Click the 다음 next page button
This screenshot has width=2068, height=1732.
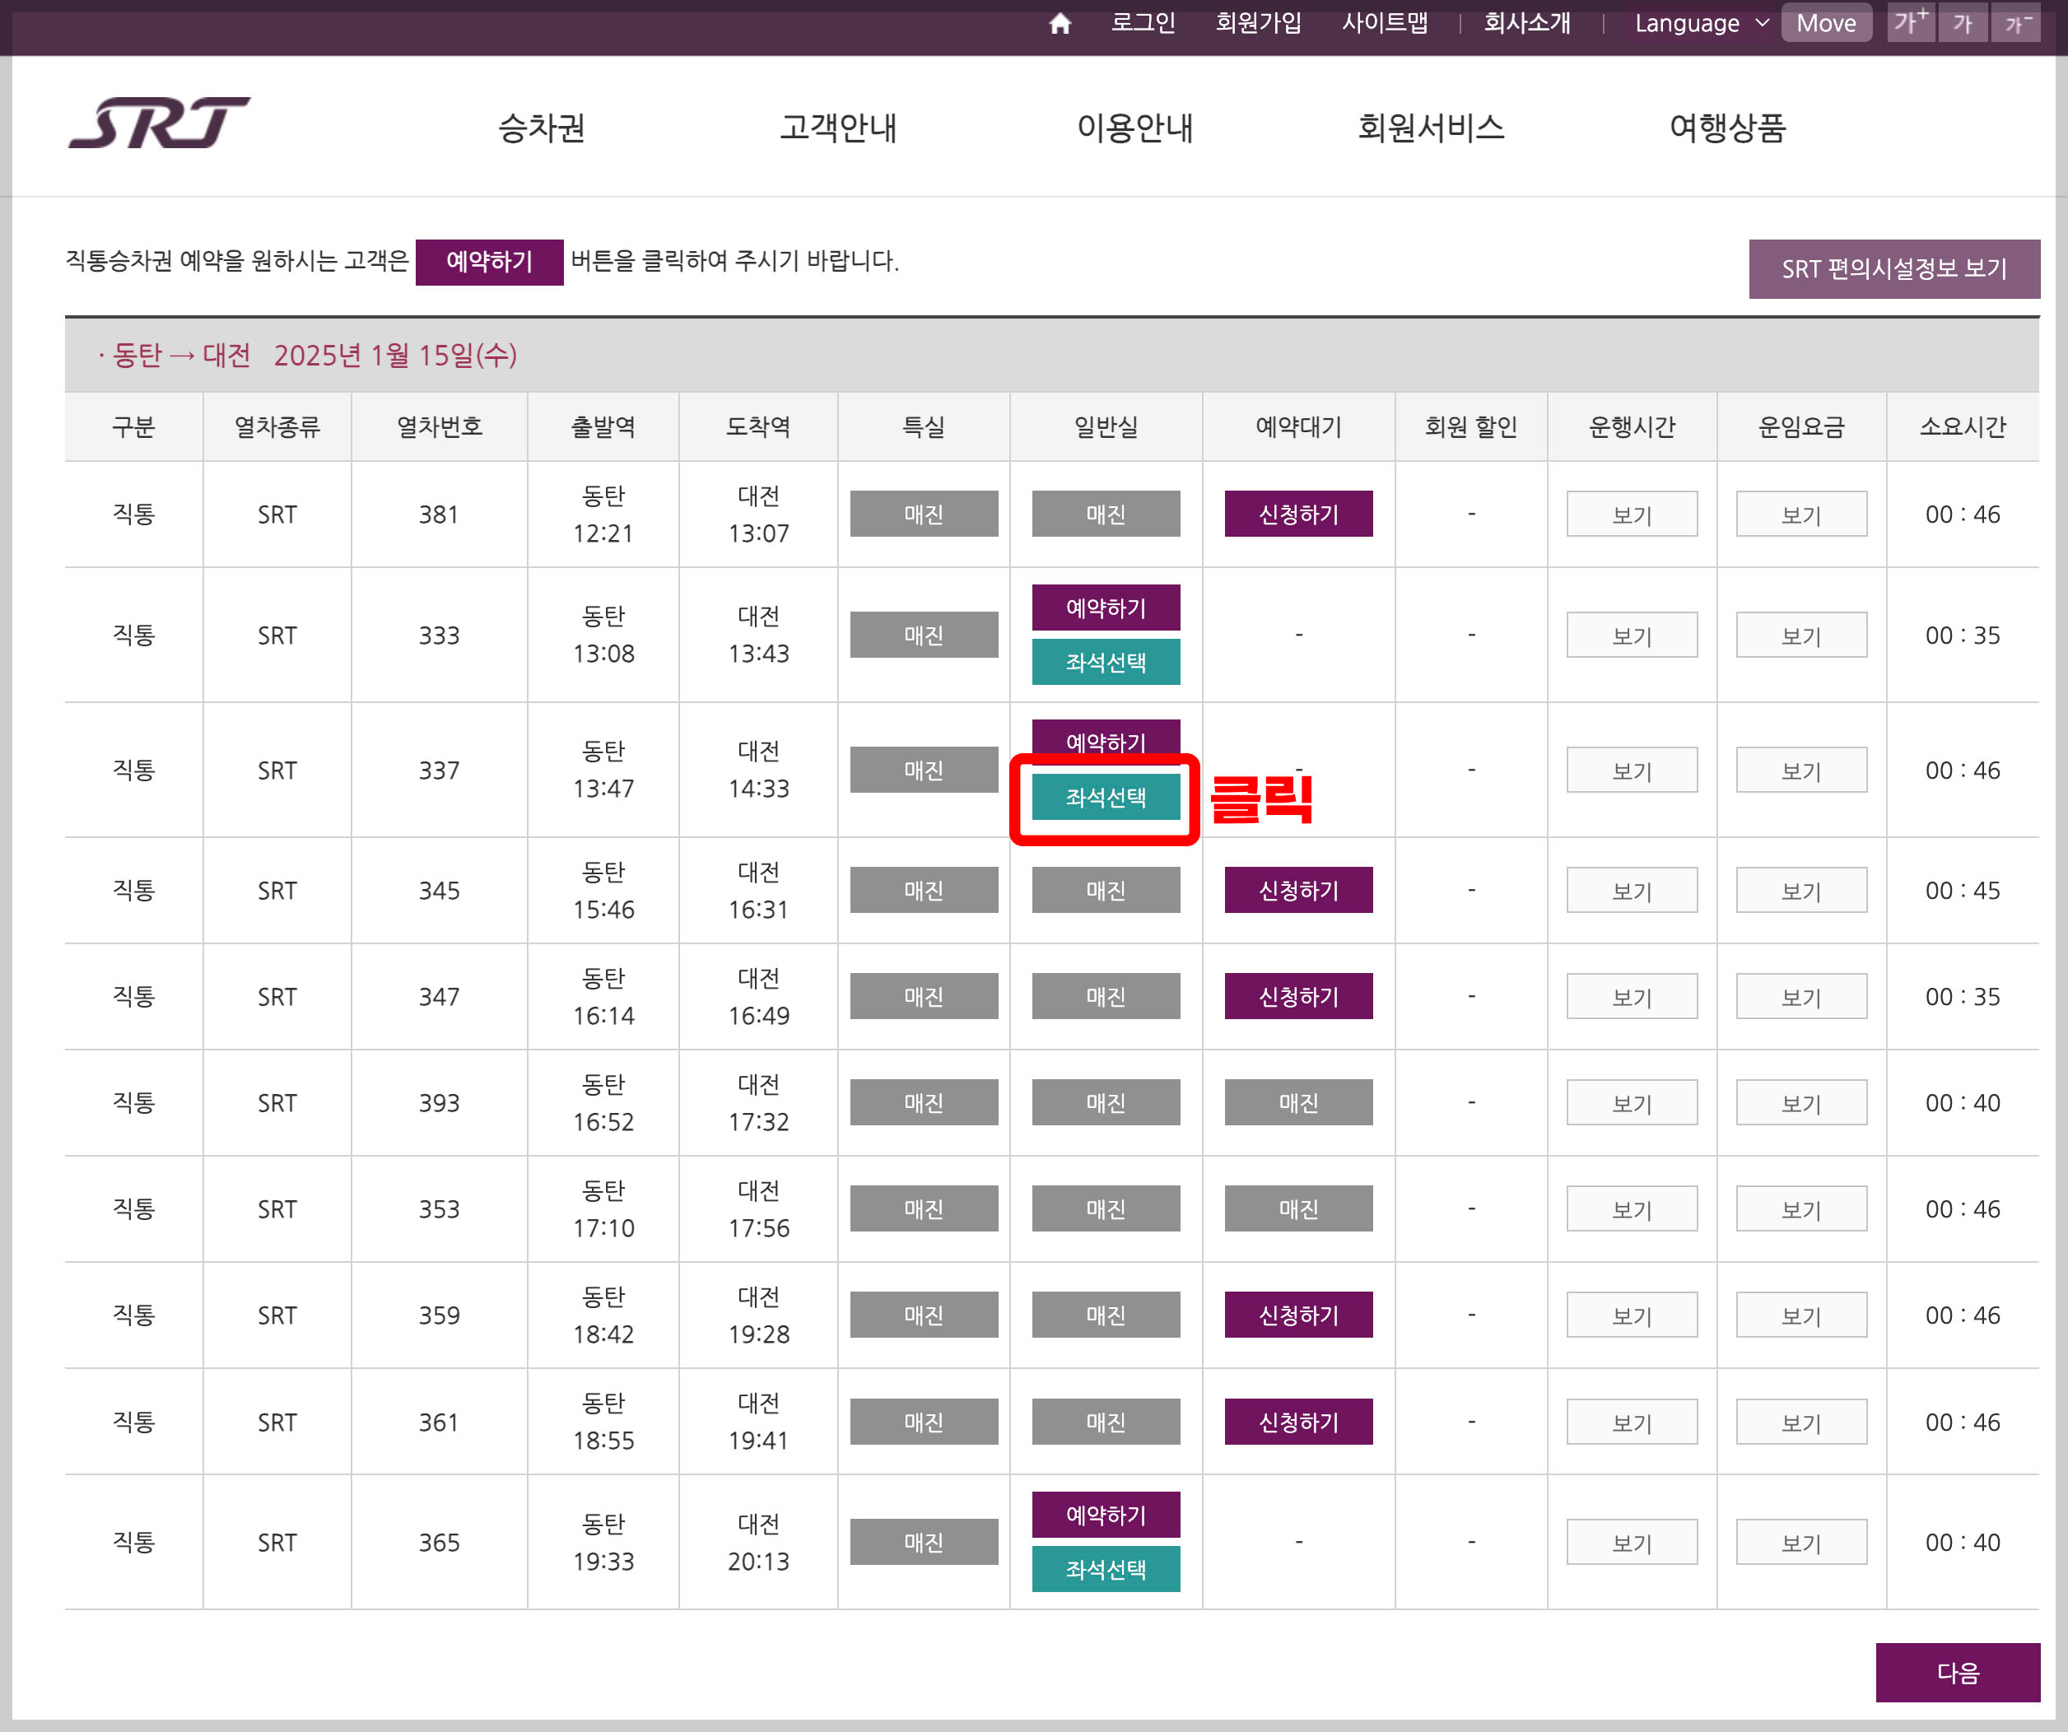1959,1672
